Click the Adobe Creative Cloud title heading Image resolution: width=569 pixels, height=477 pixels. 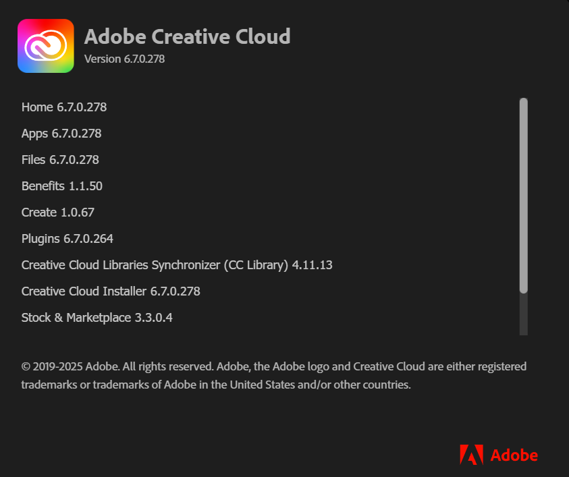click(x=188, y=36)
